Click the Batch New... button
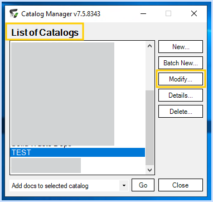 pyautogui.click(x=181, y=63)
